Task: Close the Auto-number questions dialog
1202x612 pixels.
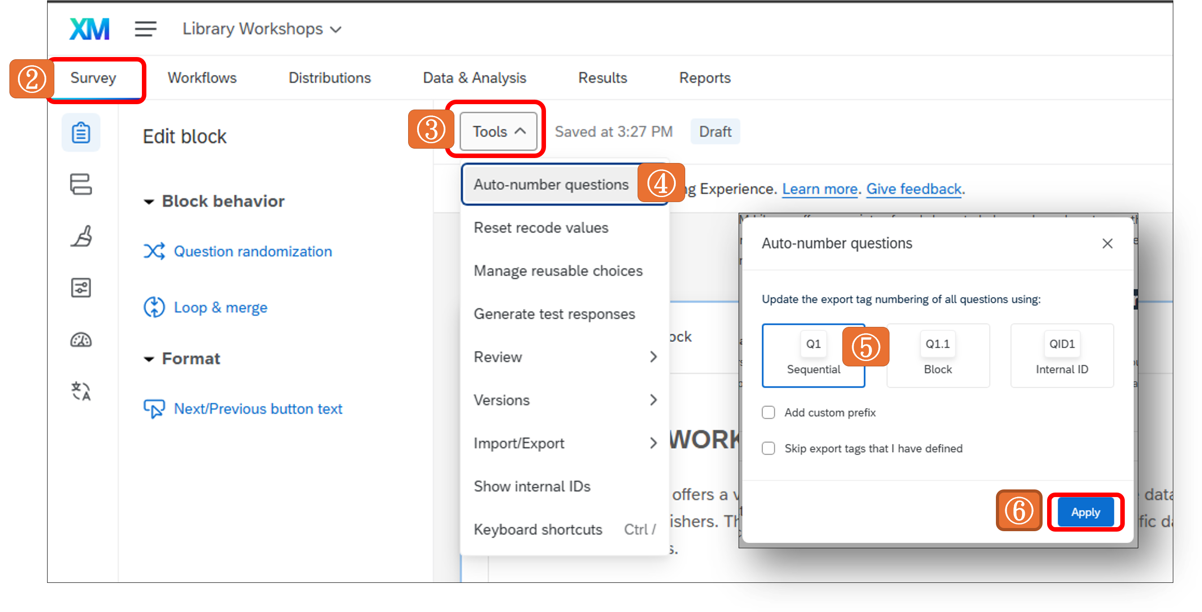Action: click(x=1108, y=243)
